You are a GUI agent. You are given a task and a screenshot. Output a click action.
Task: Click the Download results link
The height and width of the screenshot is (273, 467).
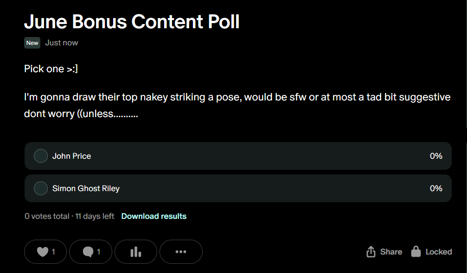click(154, 216)
